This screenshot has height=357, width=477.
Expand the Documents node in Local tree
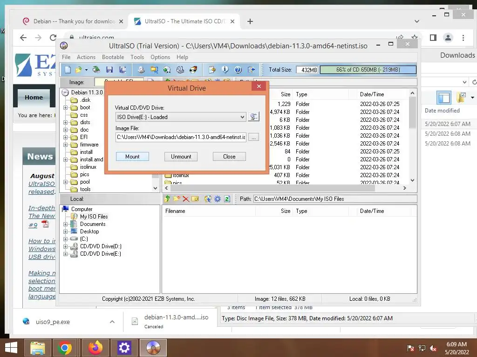pos(65,225)
